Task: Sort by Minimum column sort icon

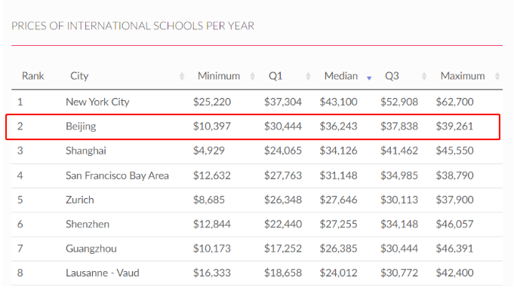Action: (252, 77)
